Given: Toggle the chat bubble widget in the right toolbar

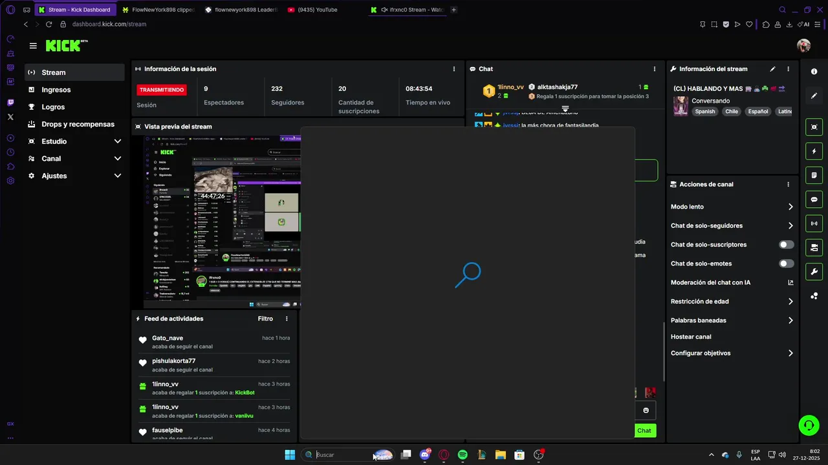Looking at the screenshot, I should click(814, 200).
